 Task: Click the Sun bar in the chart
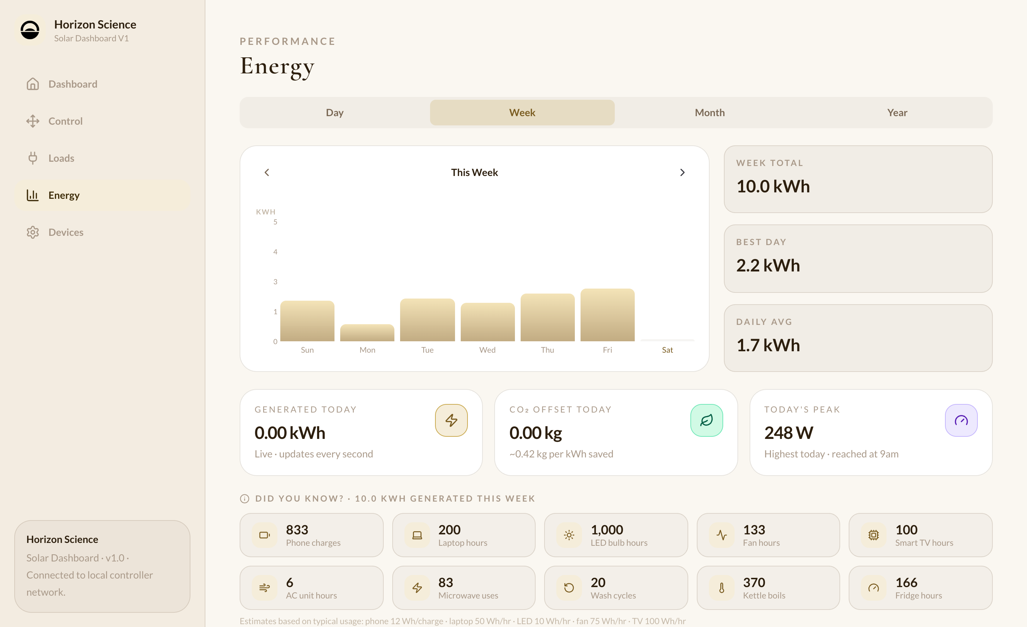[307, 321]
